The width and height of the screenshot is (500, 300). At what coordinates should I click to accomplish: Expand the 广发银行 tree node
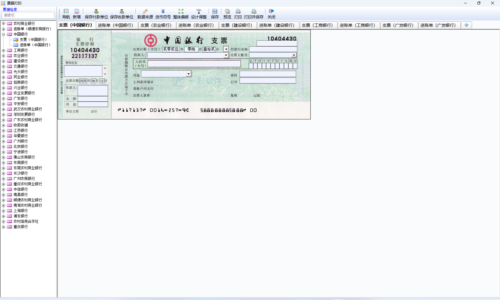(4, 98)
